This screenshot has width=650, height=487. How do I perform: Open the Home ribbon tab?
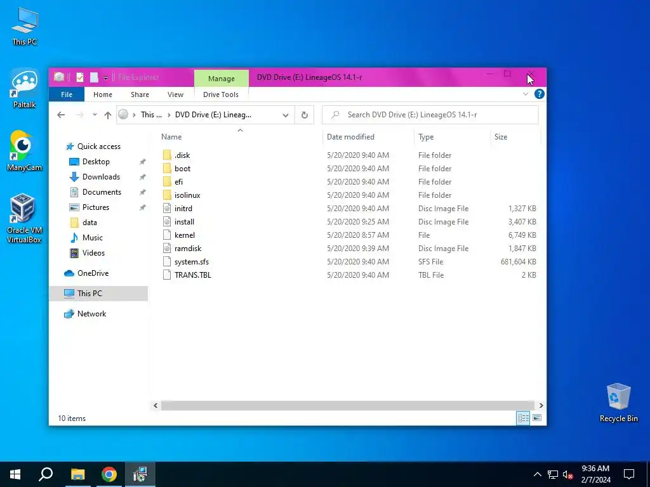pyautogui.click(x=102, y=94)
